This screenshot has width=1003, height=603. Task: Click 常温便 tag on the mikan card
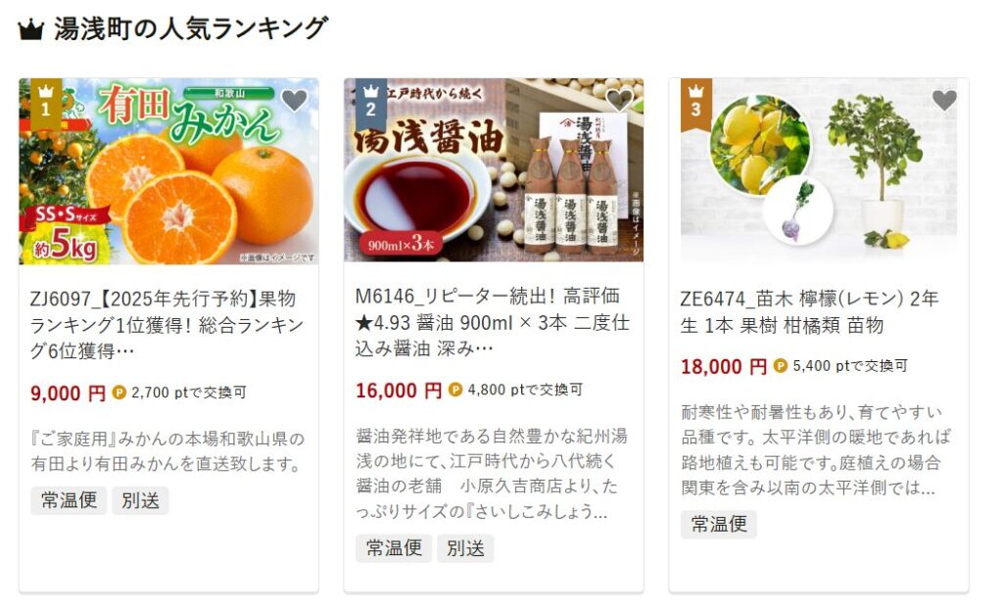click(70, 500)
